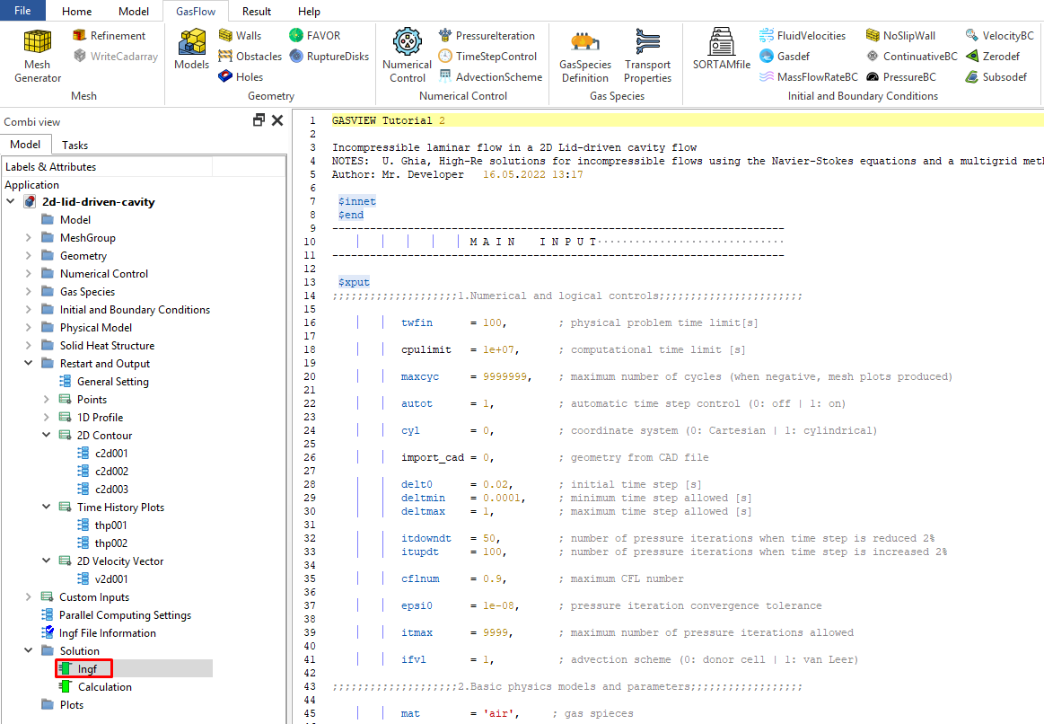The height and width of the screenshot is (724, 1044).
Task: Open GasSpecies Definition
Action: pos(584,56)
